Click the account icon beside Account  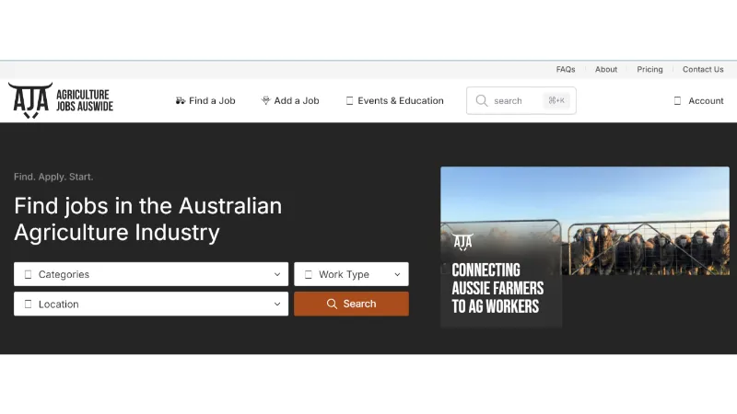point(677,101)
